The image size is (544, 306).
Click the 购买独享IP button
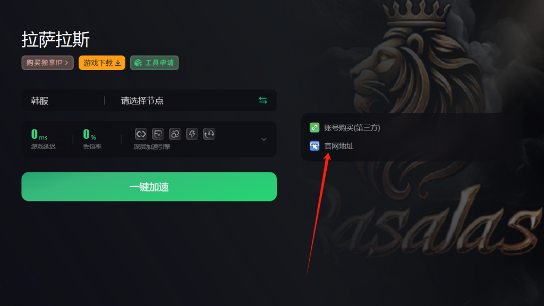(x=47, y=63)
